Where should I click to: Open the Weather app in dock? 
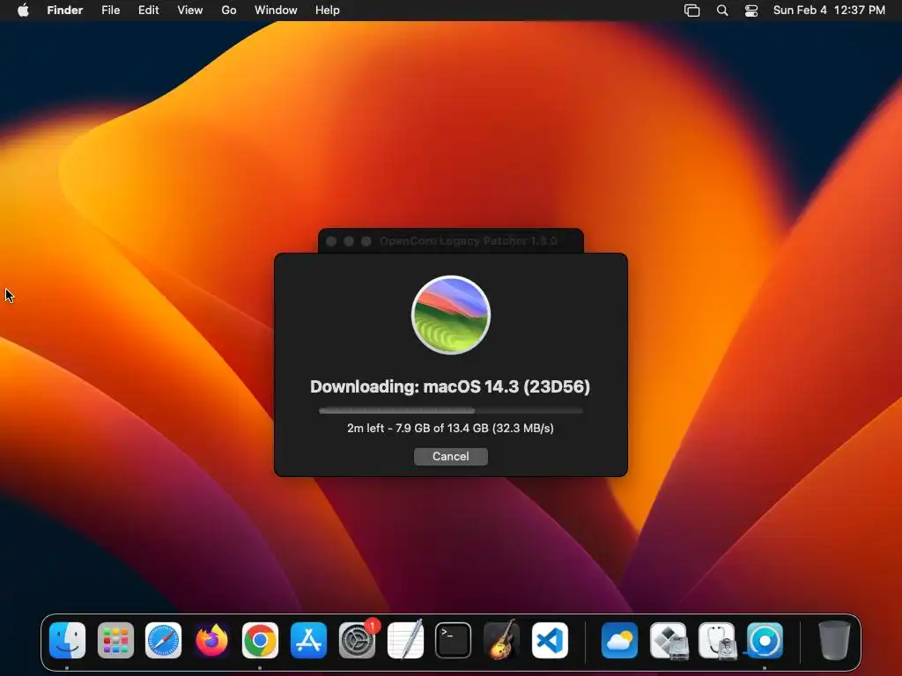619,640
